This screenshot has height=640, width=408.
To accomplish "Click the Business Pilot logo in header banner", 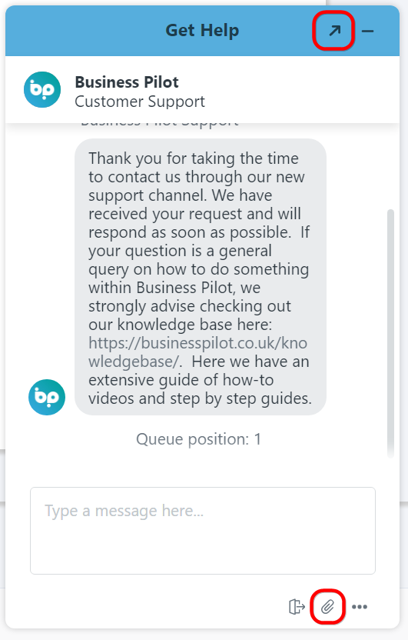I will point(42,90).
